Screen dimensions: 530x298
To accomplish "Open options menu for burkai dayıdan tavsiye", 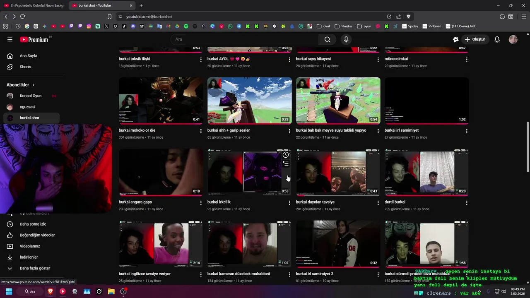I will 378,203.
